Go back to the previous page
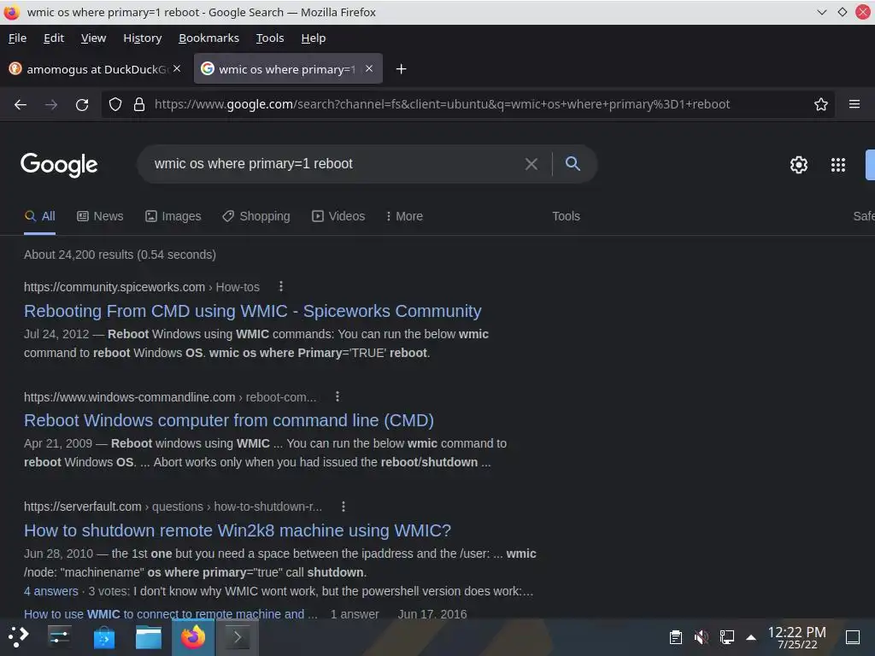This screenshot has height=656, width=875. [x=21, y=104]
